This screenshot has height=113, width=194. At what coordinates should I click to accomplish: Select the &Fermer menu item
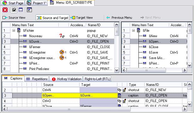coord(35,47)
